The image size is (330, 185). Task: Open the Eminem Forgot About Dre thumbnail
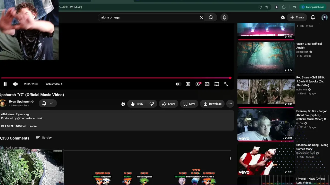tap(266, 125)
